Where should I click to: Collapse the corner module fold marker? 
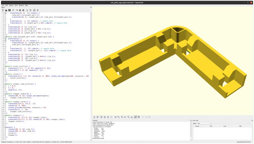click(x=6, y=74)
